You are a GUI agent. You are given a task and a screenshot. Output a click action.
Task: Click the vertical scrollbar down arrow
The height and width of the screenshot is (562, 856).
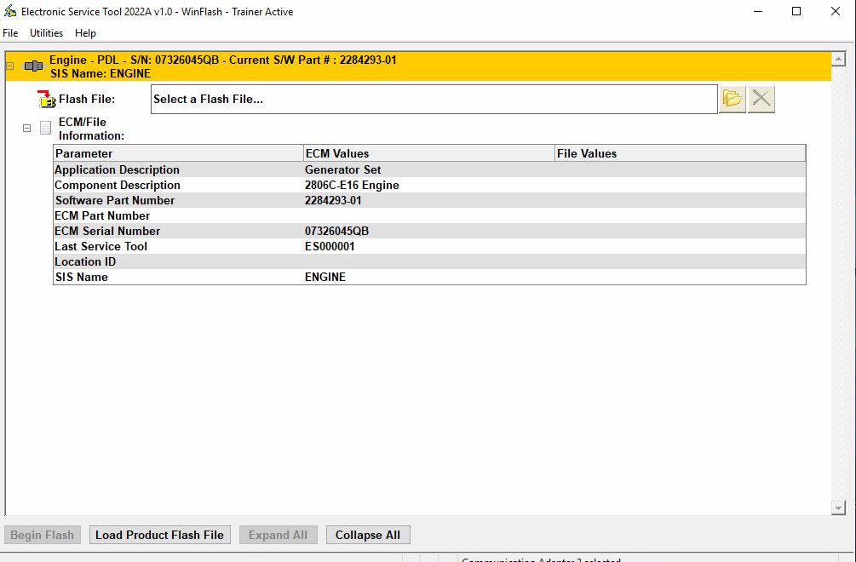836,507
